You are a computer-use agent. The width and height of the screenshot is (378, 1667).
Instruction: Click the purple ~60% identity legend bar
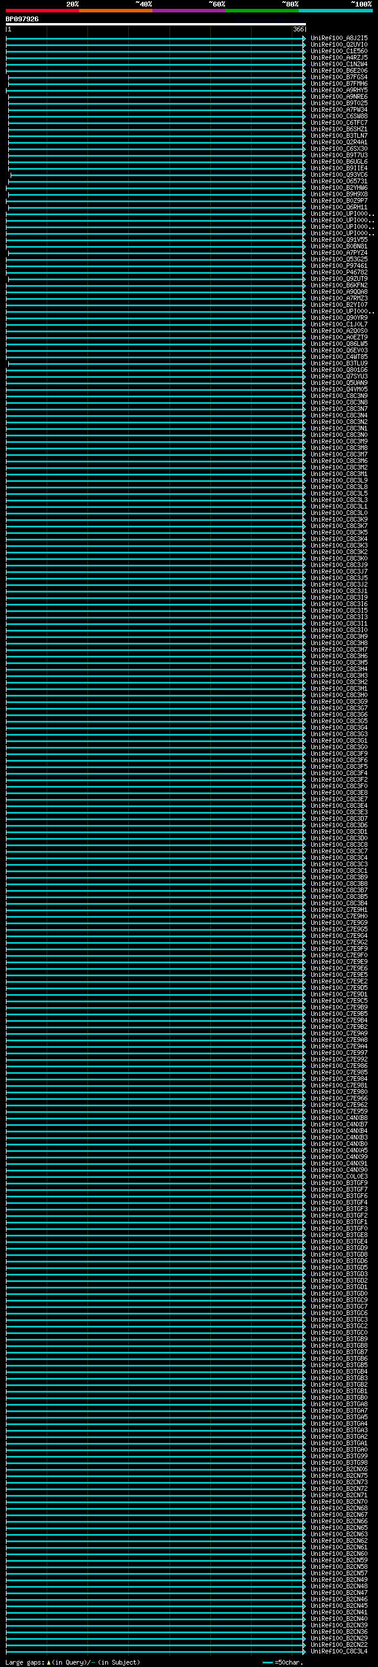(x=190, y=11)
